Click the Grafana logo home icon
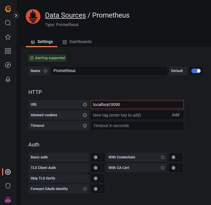This screenshot has width=211, height=205. (x=8, y=9)
